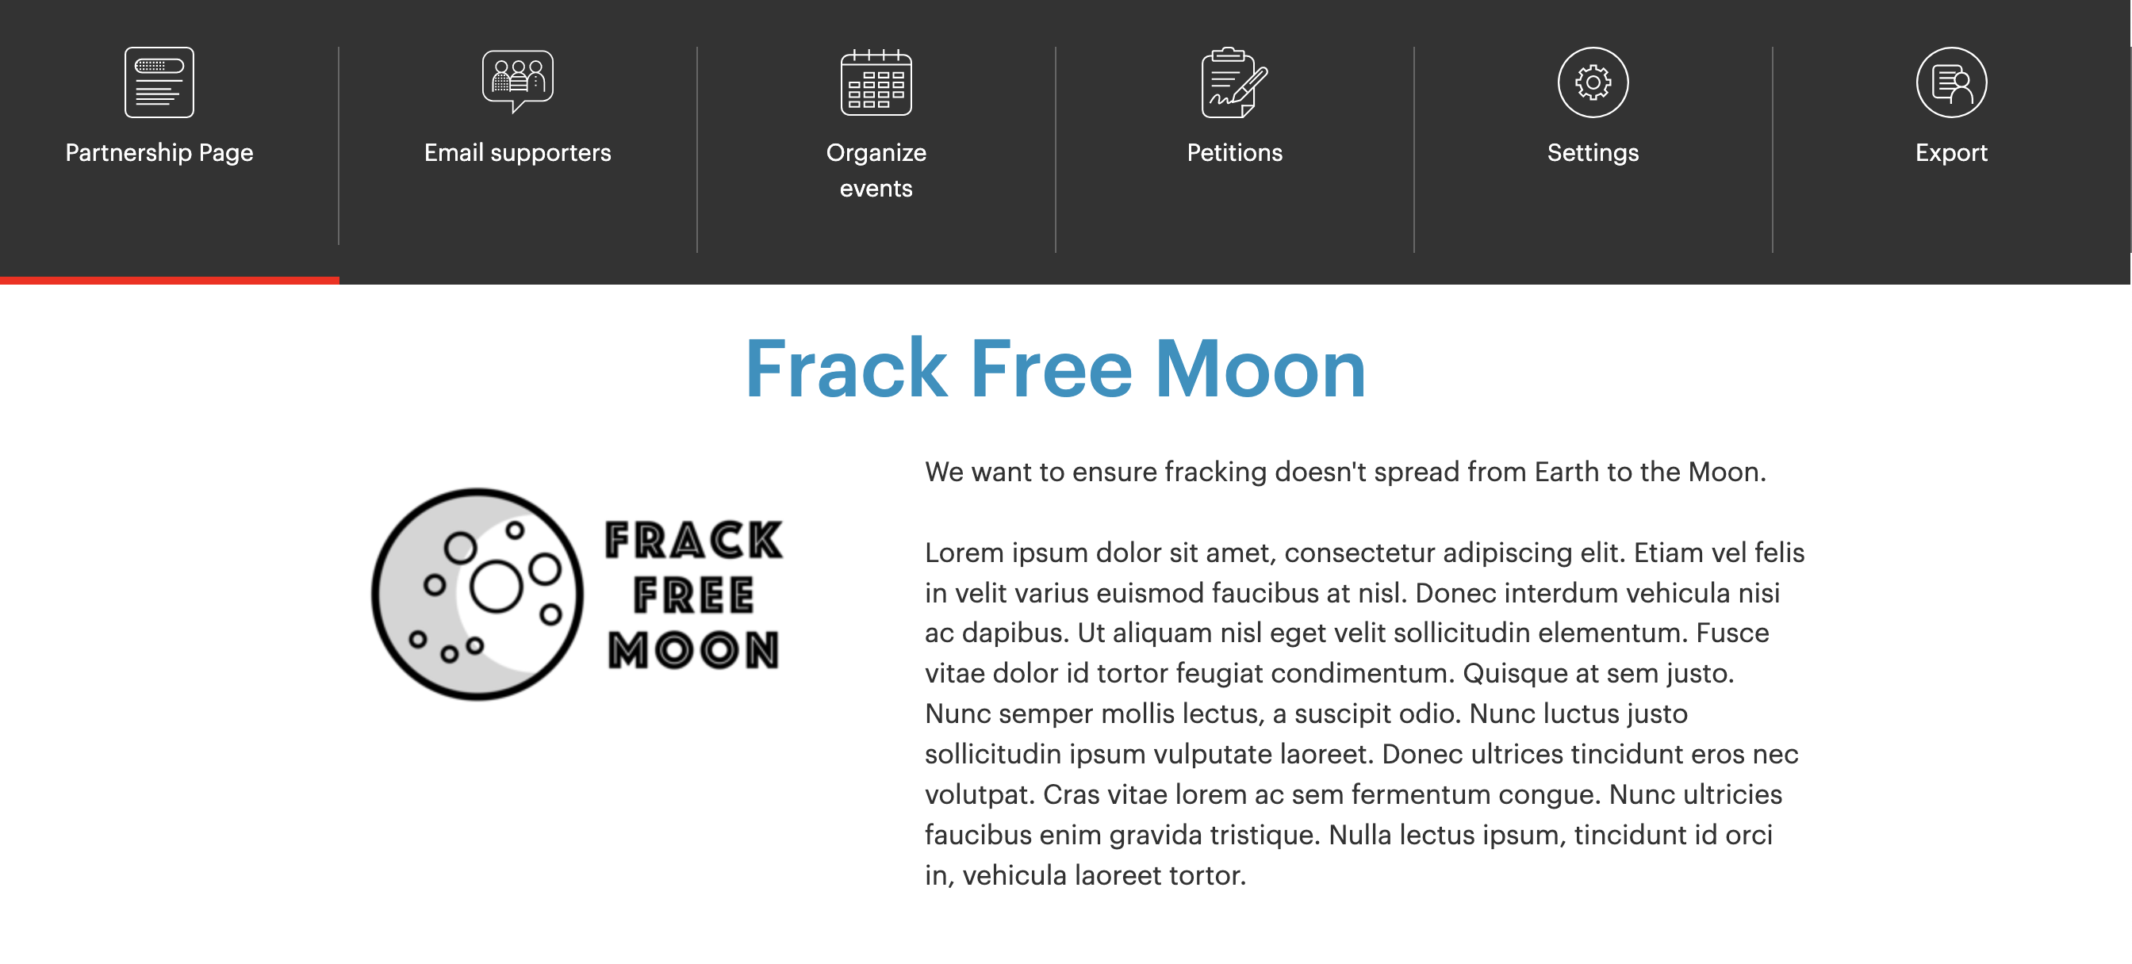Viewport: 2132px width, 964px height.
Task: Select the Export text label
Action: (1950, 152)
